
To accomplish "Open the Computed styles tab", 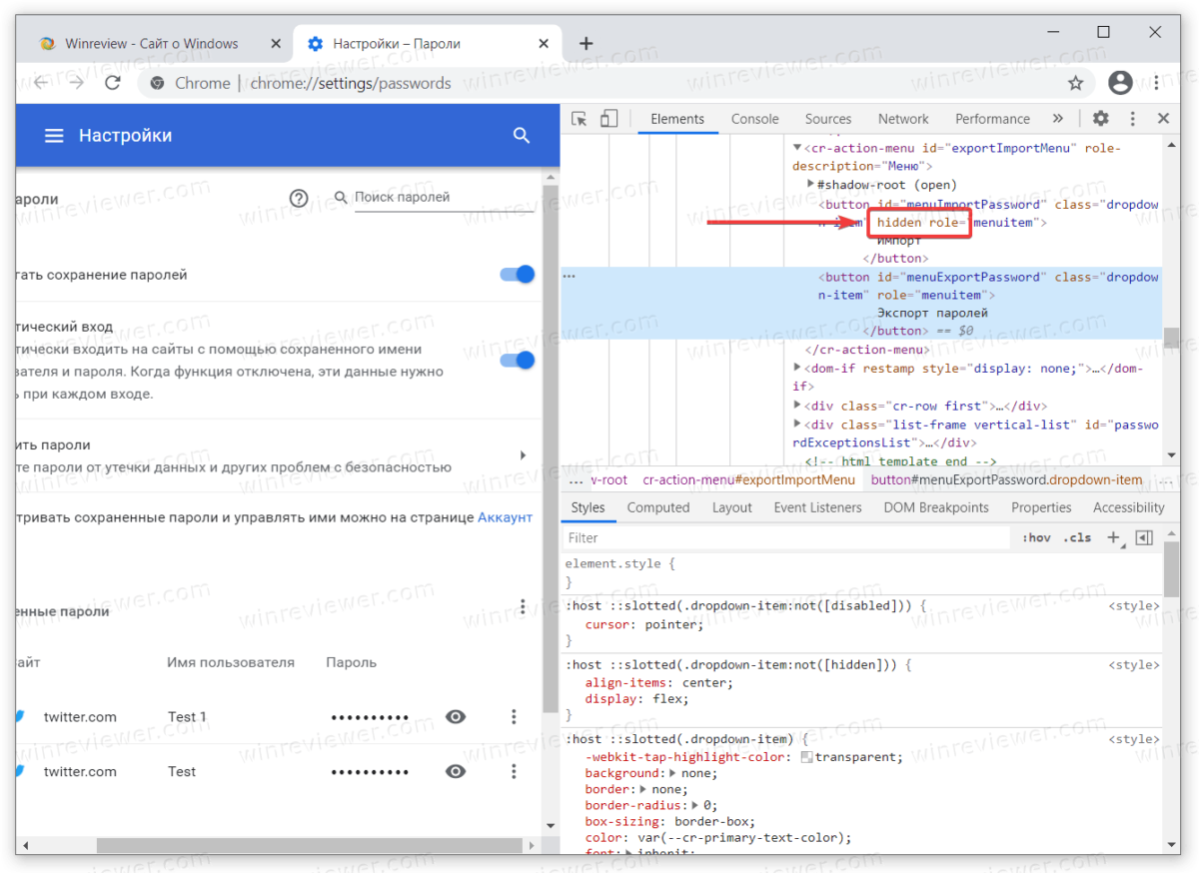I will (x=658, y=507).
